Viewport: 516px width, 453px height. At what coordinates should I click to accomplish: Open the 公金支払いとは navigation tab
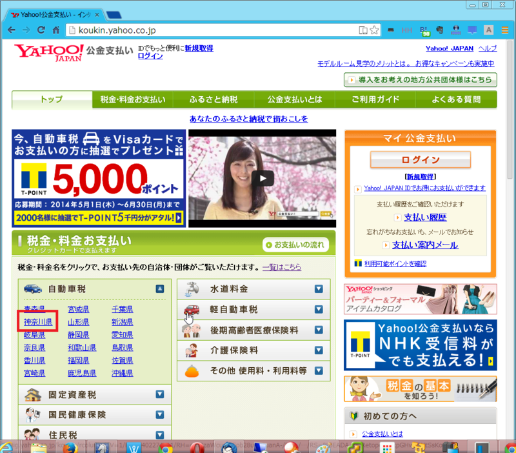[295, 99]
